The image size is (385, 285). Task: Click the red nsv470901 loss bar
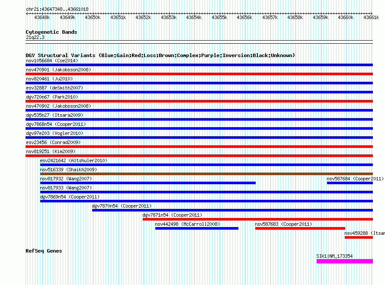click(x=199, y=74)
